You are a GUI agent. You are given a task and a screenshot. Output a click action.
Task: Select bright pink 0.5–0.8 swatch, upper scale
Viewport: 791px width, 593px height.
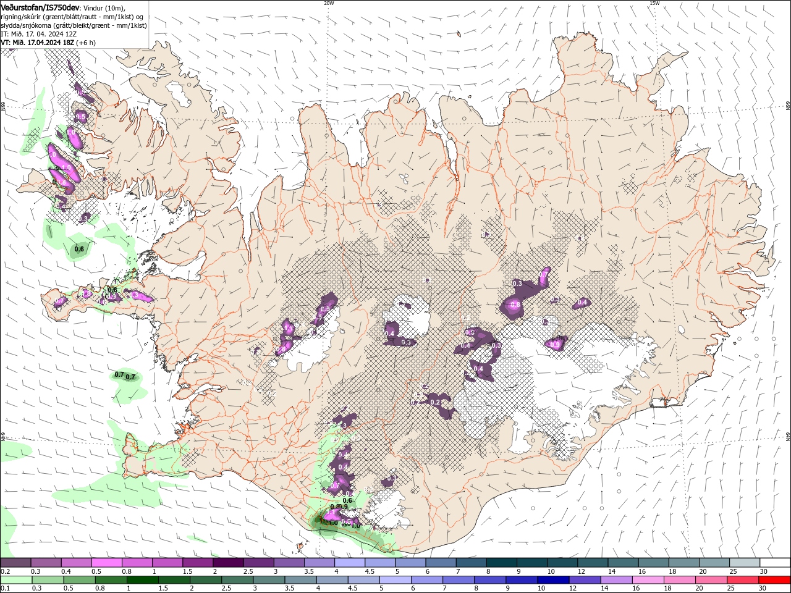106,563
